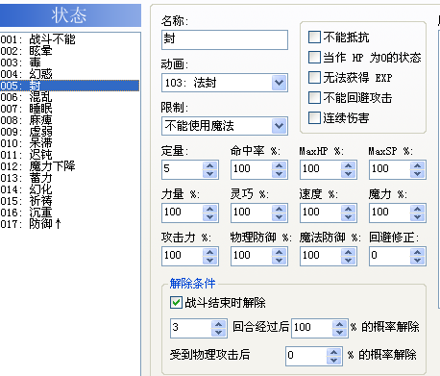This screenshot has height=376, width=440.
Task: Select state 006: 混乱
Action: [x=70, y=97]
